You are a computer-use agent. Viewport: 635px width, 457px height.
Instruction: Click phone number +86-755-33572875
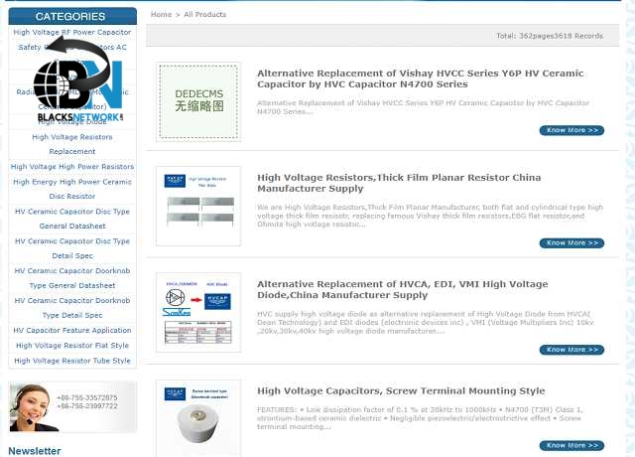tap(87, 397)
